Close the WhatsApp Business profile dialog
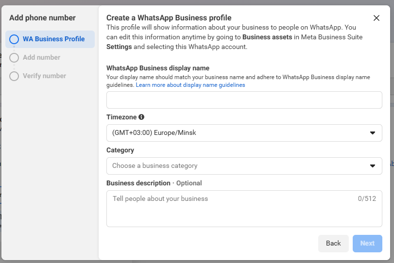The width and height of the screenshot is (394, 263). [x=376, y=18]
